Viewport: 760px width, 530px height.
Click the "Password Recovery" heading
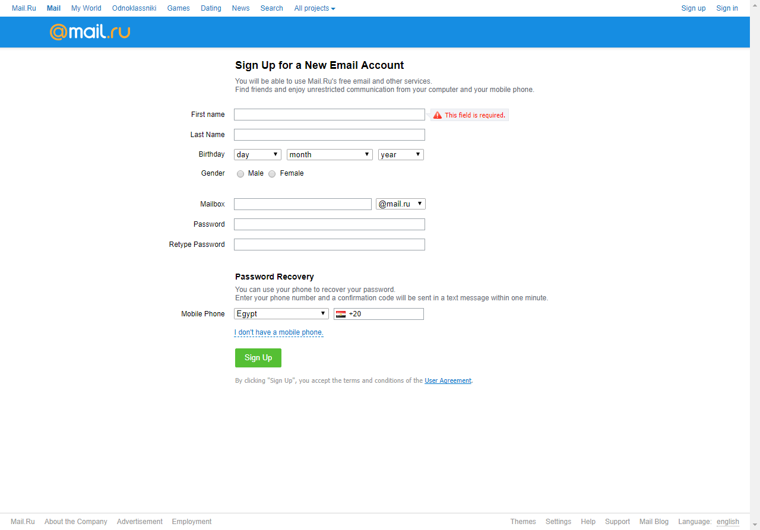tap(274, 277)
